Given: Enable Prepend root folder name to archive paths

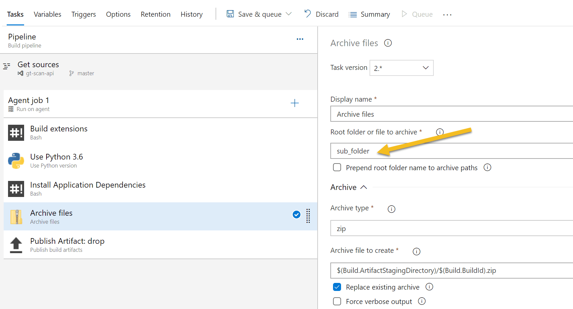Looking at the screenshot, I should coord(337,167).
